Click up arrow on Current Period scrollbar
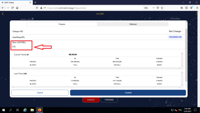Image resolution: width=200 pixels, height=113 pixels. (x=182, y=54)
